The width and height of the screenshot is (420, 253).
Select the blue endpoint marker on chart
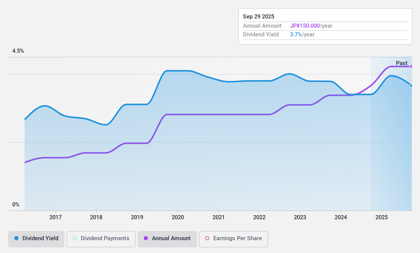(411, 86)
